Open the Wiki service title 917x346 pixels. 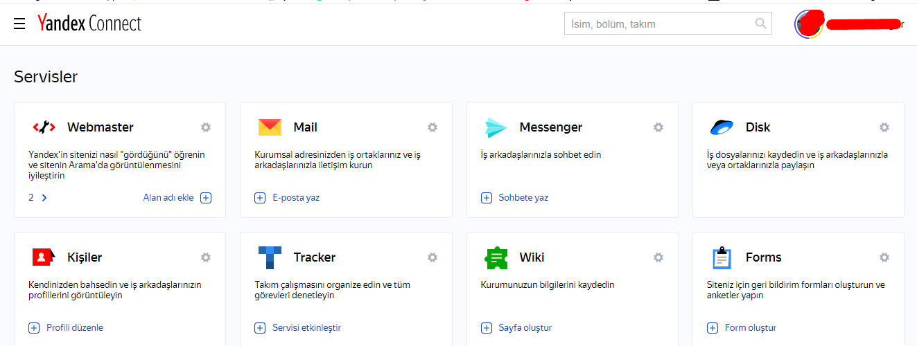coord(532,257)
